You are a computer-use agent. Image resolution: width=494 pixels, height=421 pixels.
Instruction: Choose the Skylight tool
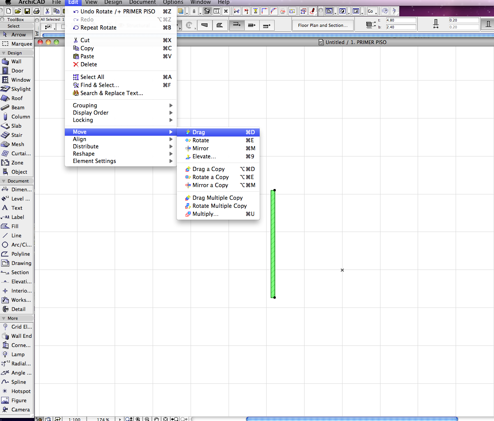tap(17, 89)
